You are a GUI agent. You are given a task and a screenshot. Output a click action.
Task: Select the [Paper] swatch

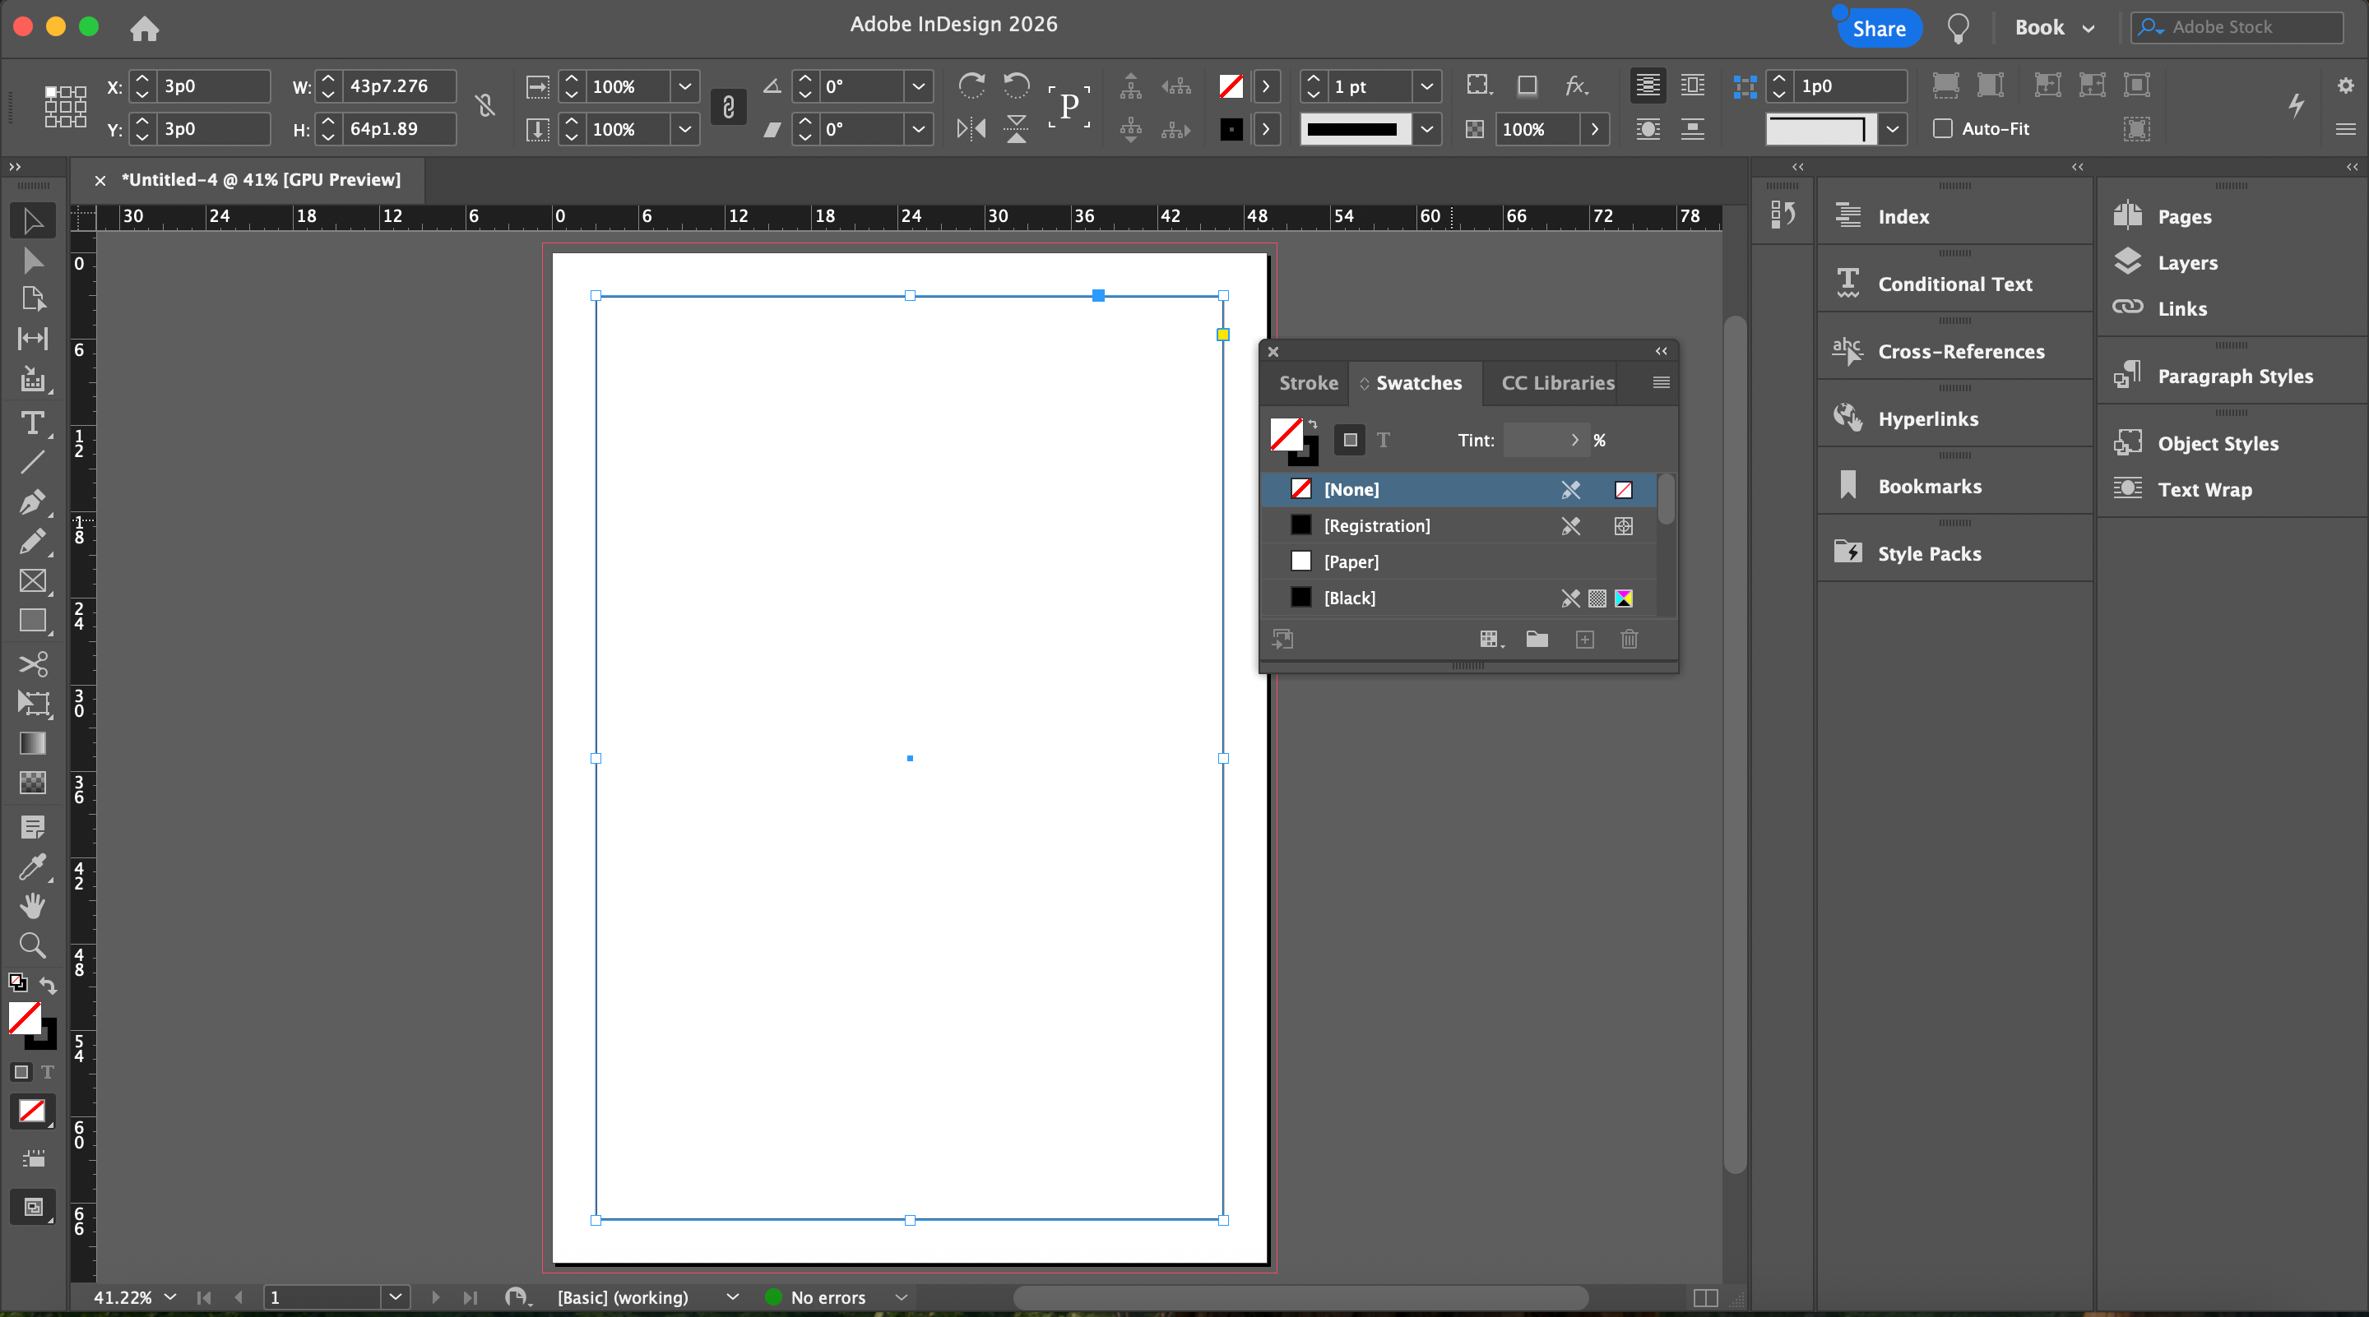click(1350, 561)
